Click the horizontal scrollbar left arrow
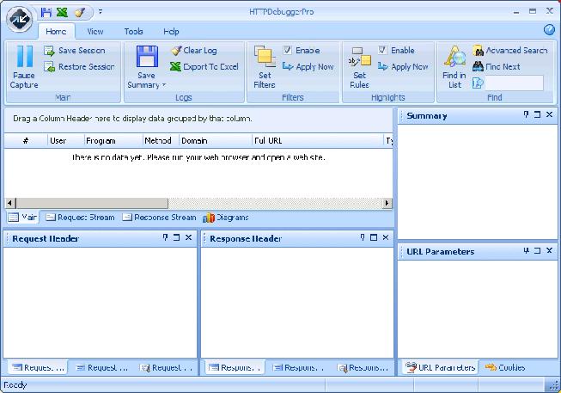This screenshot has height=393, width=561. point(10,203)
